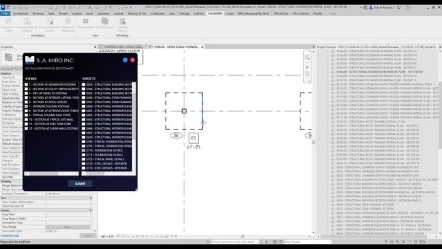Collapse the Text section in Properties panel
Viewport: 442px width, 249px height.
(x=90, y=198)
